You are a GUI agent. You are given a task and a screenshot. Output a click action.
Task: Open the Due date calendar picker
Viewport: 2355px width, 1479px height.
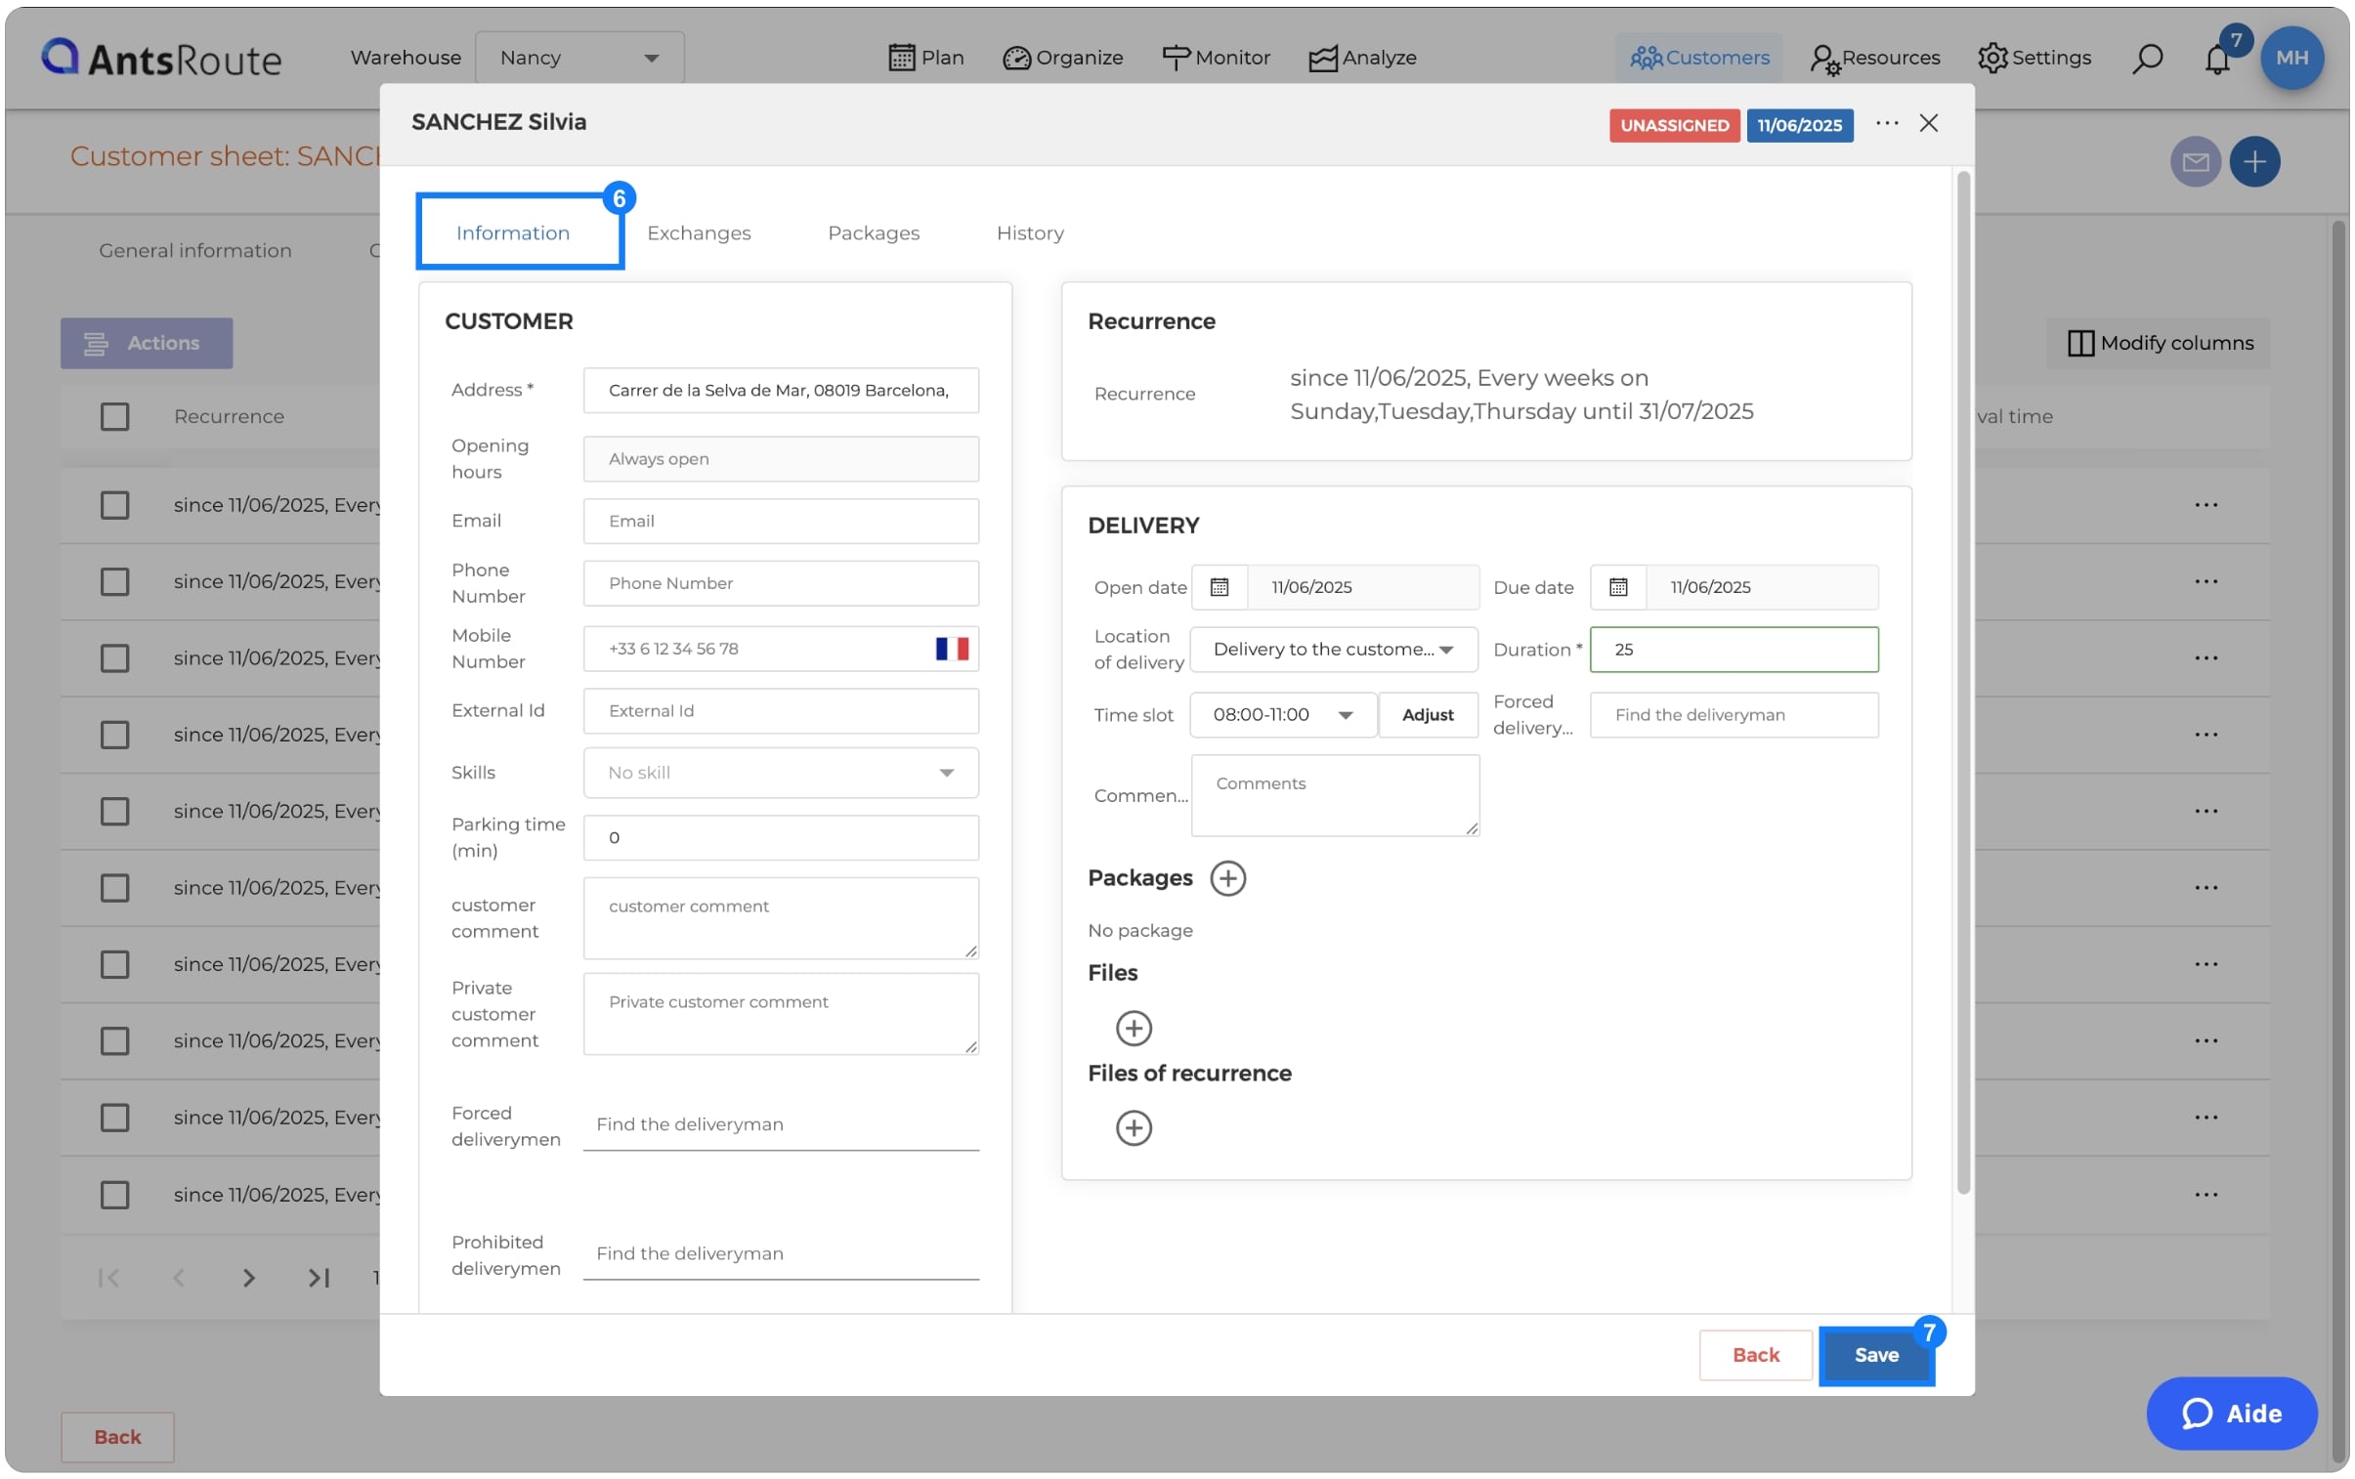(x=1617, y=586)
